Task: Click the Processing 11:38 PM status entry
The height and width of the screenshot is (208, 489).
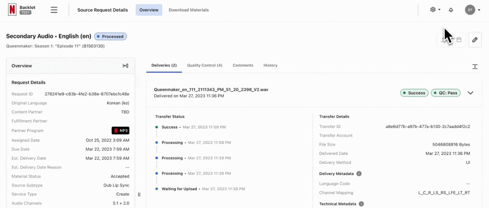Action: click(193, 173)
